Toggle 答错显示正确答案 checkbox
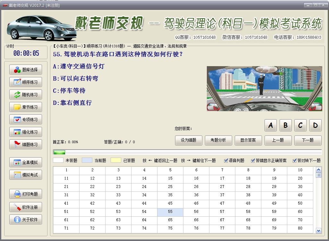Viewport: 329px width, 241px height. click(253, 160)
